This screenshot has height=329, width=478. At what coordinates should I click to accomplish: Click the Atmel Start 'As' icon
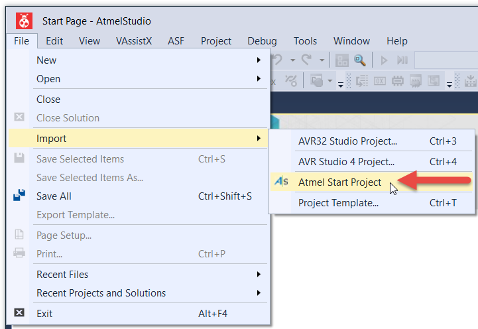click(282, 182)
